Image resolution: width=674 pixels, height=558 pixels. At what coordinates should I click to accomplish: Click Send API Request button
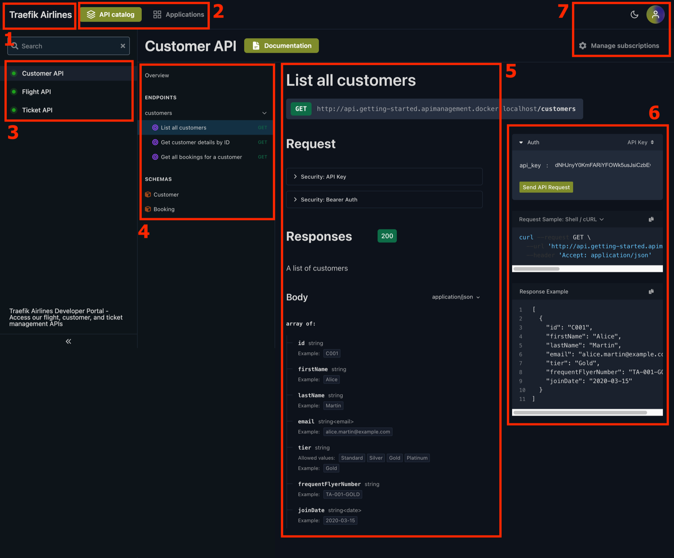coord(546,187)
